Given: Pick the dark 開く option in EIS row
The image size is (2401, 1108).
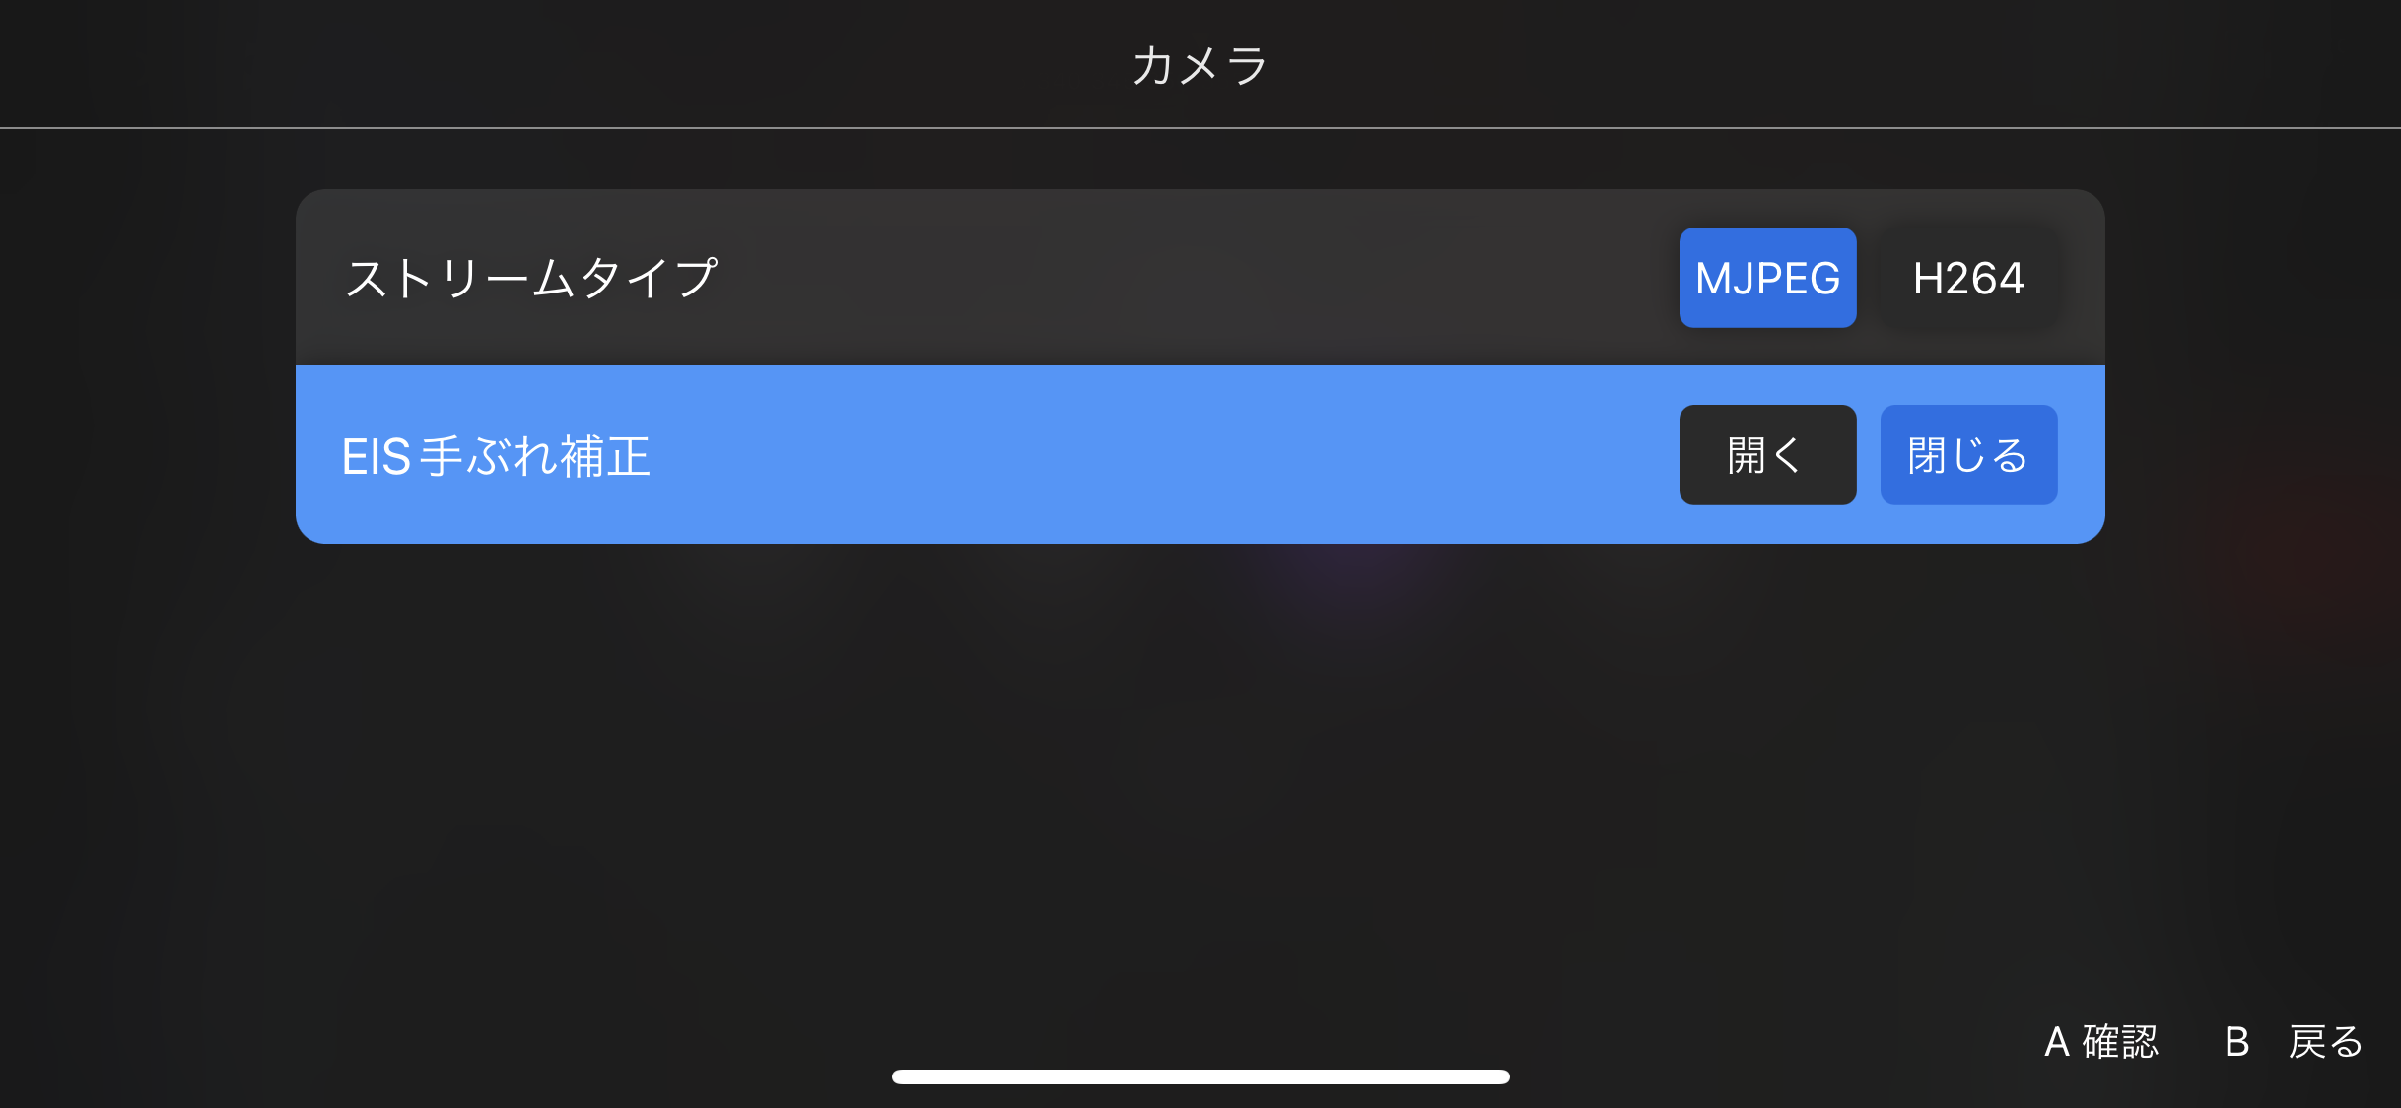Looking at the screenshot, I should pyautogui.click(x=1767, y=455).
